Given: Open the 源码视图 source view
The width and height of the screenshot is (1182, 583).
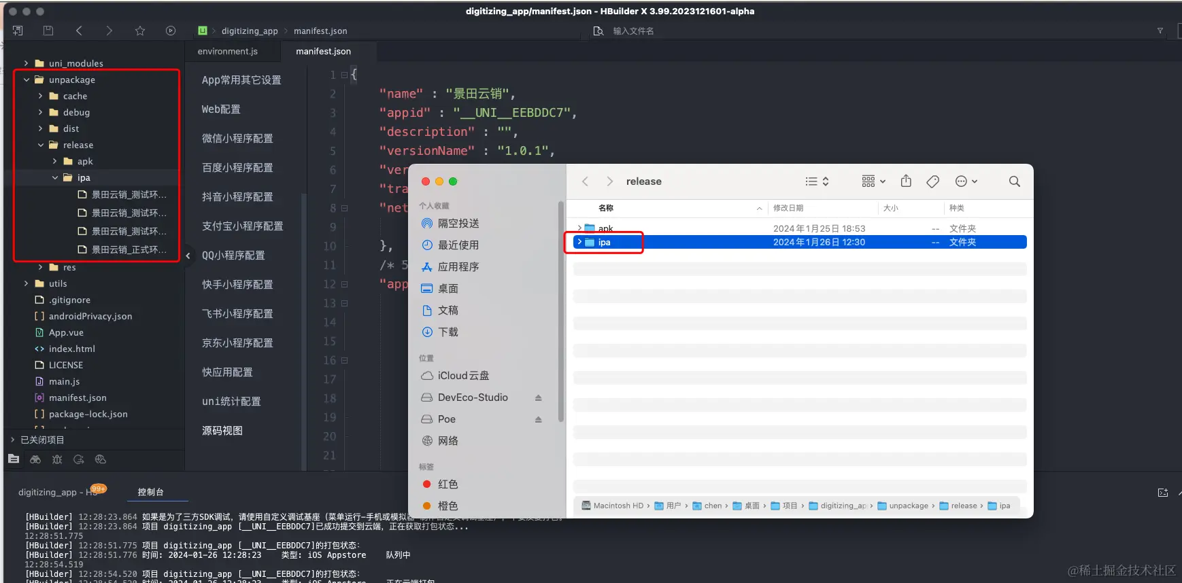Looking at the screenshot, I should [222, 431].
